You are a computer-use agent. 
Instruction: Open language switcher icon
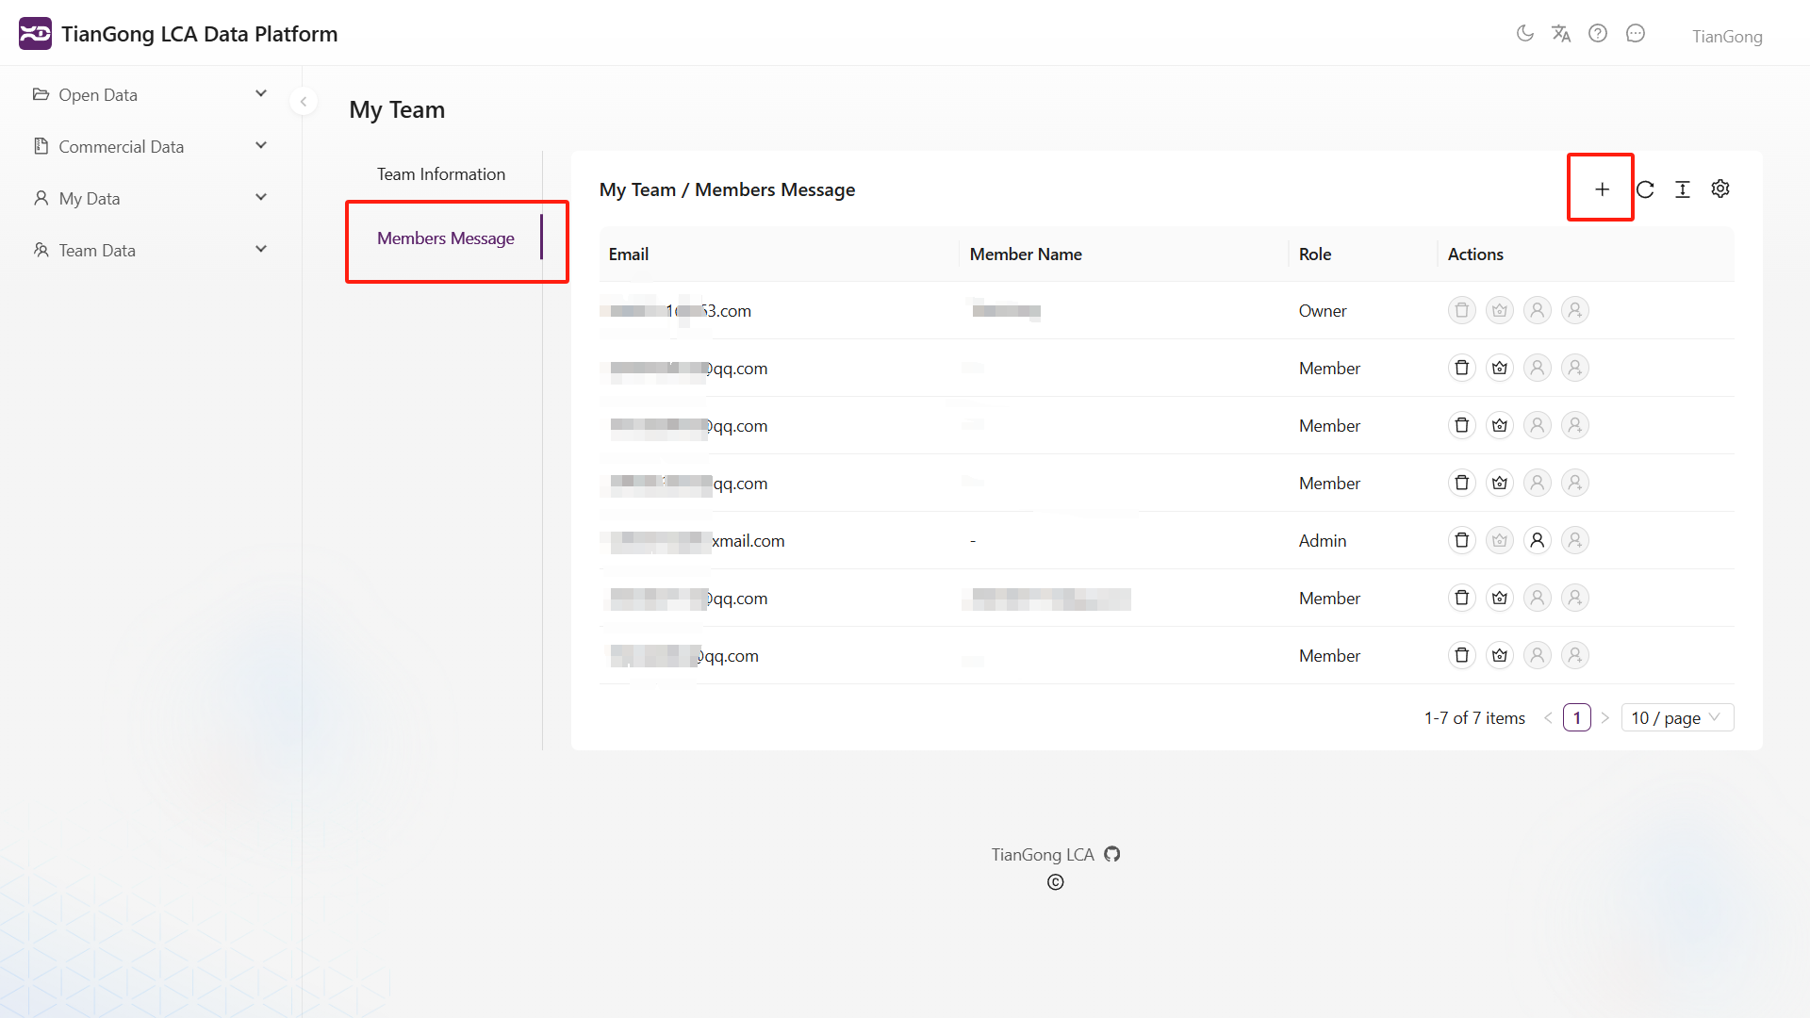click(x=1561, y=34)
